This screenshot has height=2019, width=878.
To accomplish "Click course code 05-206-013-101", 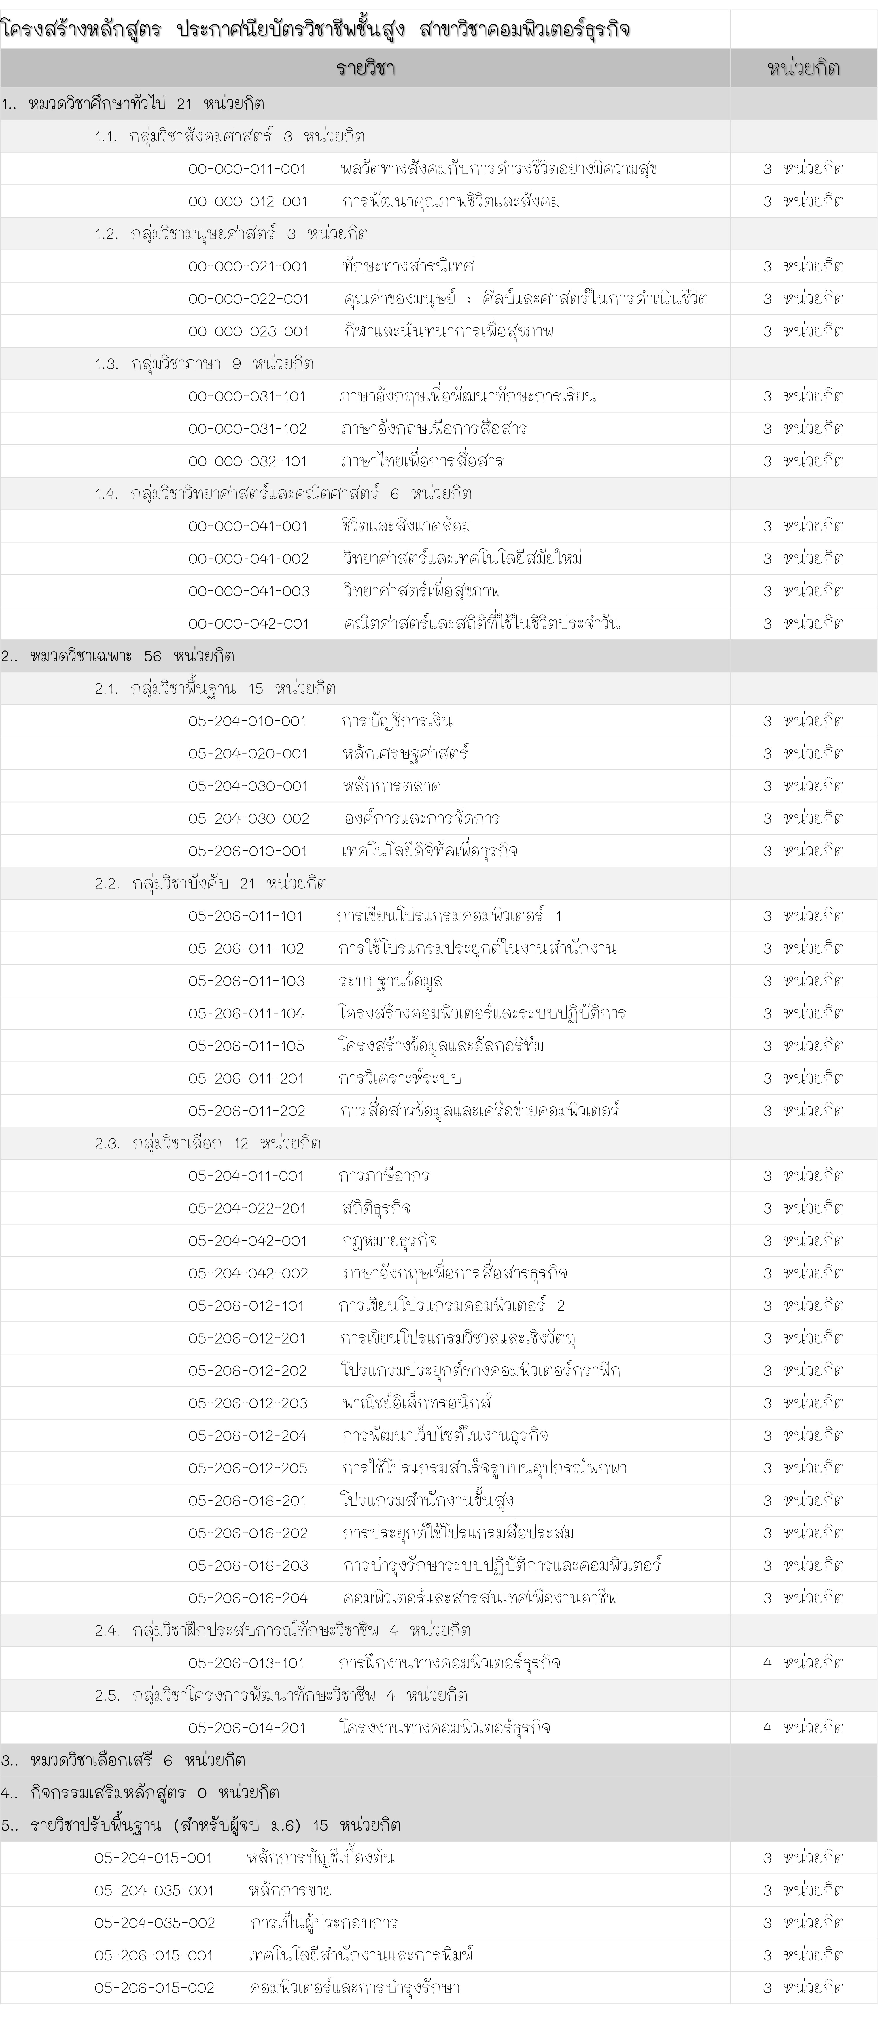I will click(246, 1663).
